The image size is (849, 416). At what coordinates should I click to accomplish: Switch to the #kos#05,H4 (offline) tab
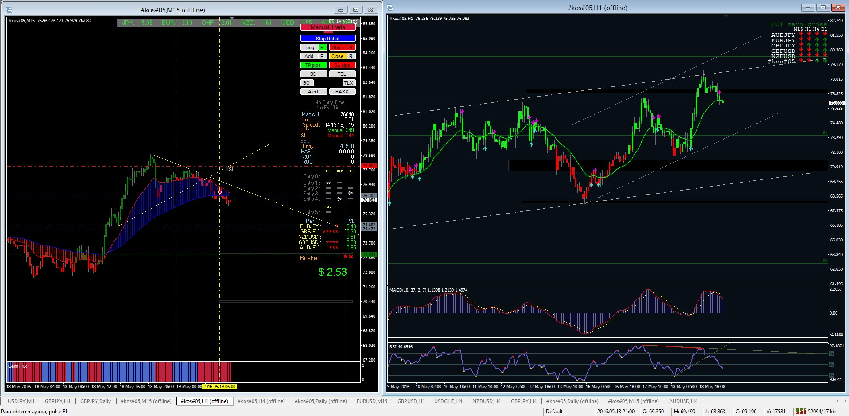tap(261, 401)
